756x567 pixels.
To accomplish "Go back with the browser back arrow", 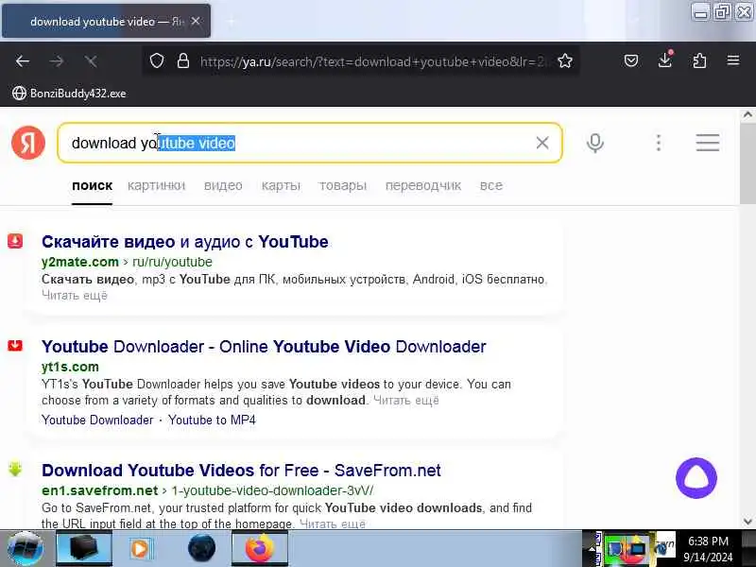I will (x=23, y=61).
